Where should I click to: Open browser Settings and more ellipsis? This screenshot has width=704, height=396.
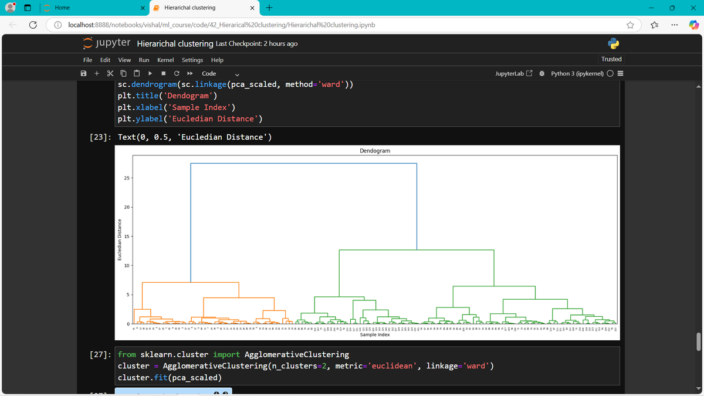(675, 25)
